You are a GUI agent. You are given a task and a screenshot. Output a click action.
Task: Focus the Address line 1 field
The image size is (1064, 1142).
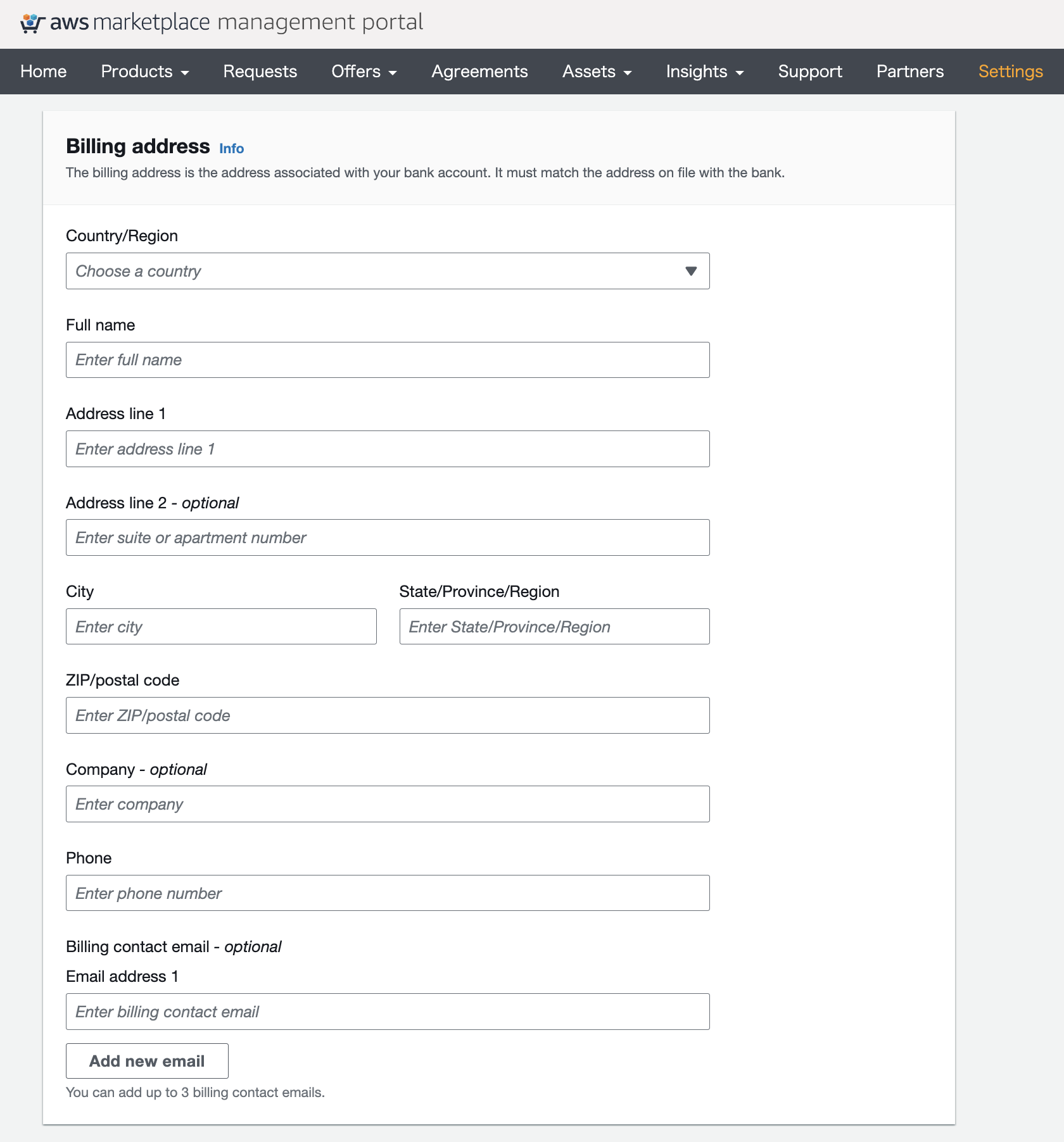pyautogui.click(x=388, y=449)
